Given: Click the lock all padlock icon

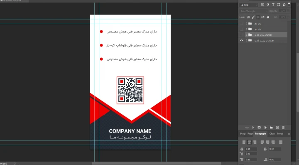Looking at the screenshot, I should point(268,17).
